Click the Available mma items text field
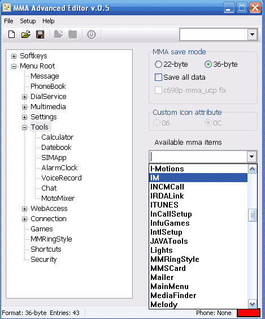Image resolution: width=265 pixels, height=319 pixels. [x=198, y=157]
